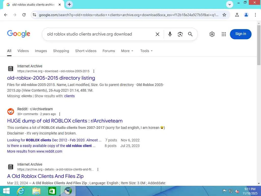Search by image with Lens
This screenshot has height=196, width=261.
tap(180, 34)
